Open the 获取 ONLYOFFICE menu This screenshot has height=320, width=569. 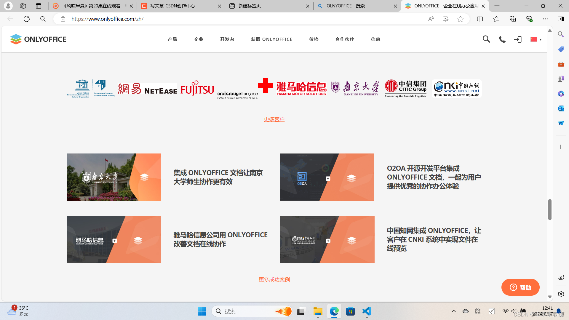tap(272, 39)
